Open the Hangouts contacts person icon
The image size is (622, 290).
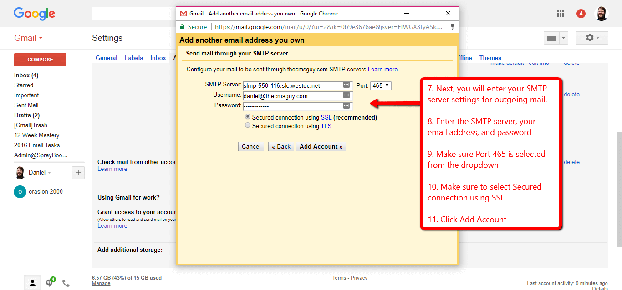[x=32, y=283]
